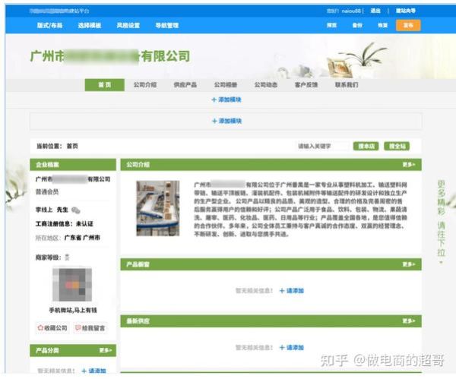Click the 退出 logout link
Image resolution: width=456 pixels, height=379 pixels.
[x=375, y=11]
